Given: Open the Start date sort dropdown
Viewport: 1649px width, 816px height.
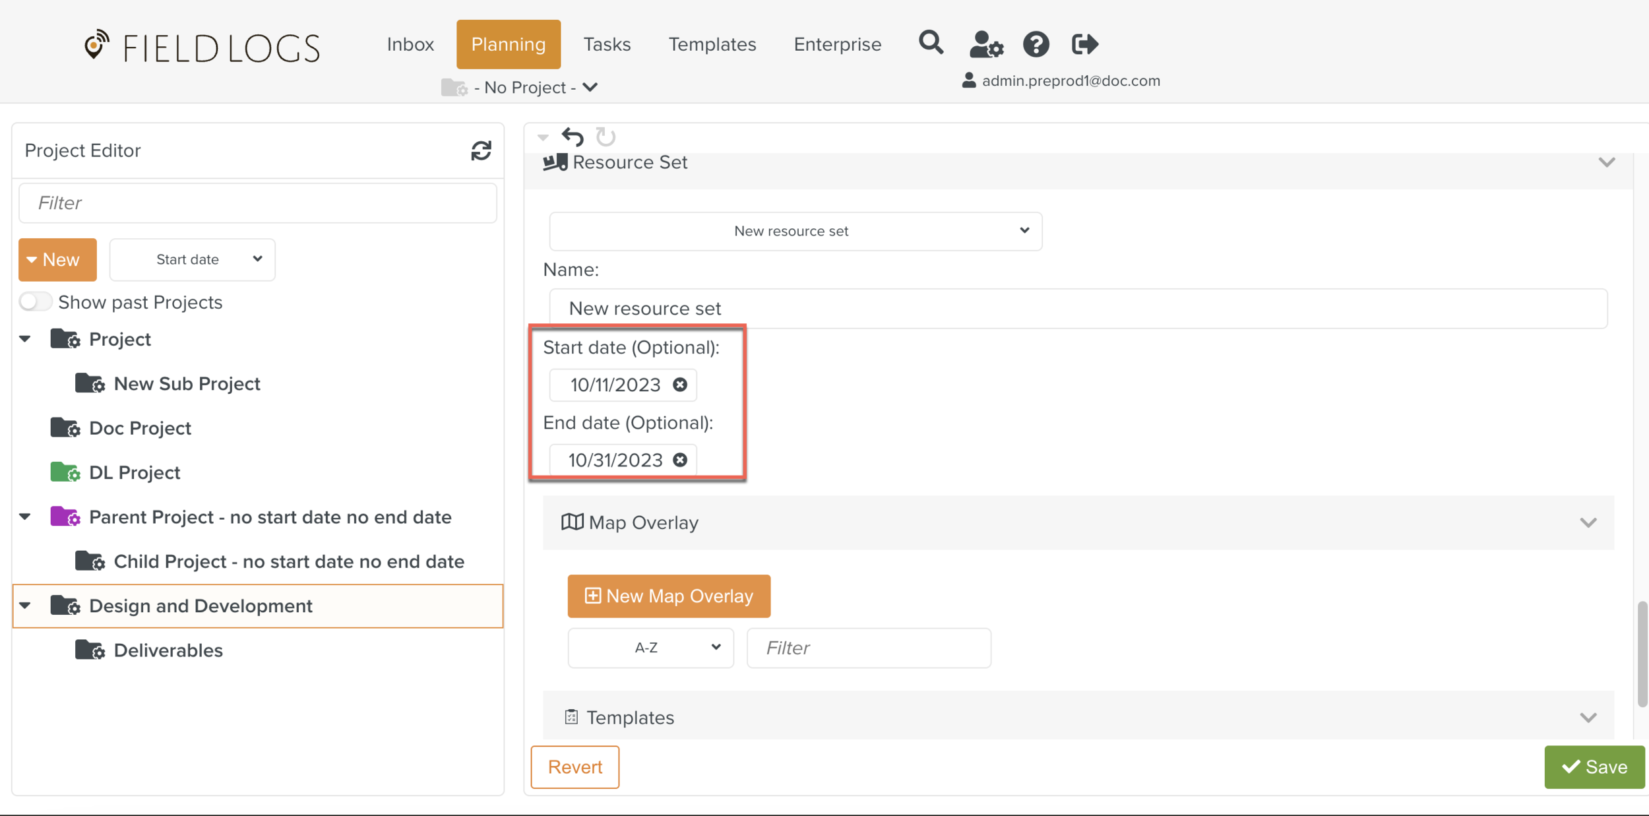Looking at the screenshot, I should [192, 259].
